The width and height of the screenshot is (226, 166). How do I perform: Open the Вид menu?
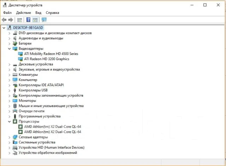38,13
